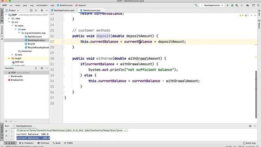Click the deposit breadcrumb in navigation bar
Viewport: 261px width, 147px height.
pos(81,5)
